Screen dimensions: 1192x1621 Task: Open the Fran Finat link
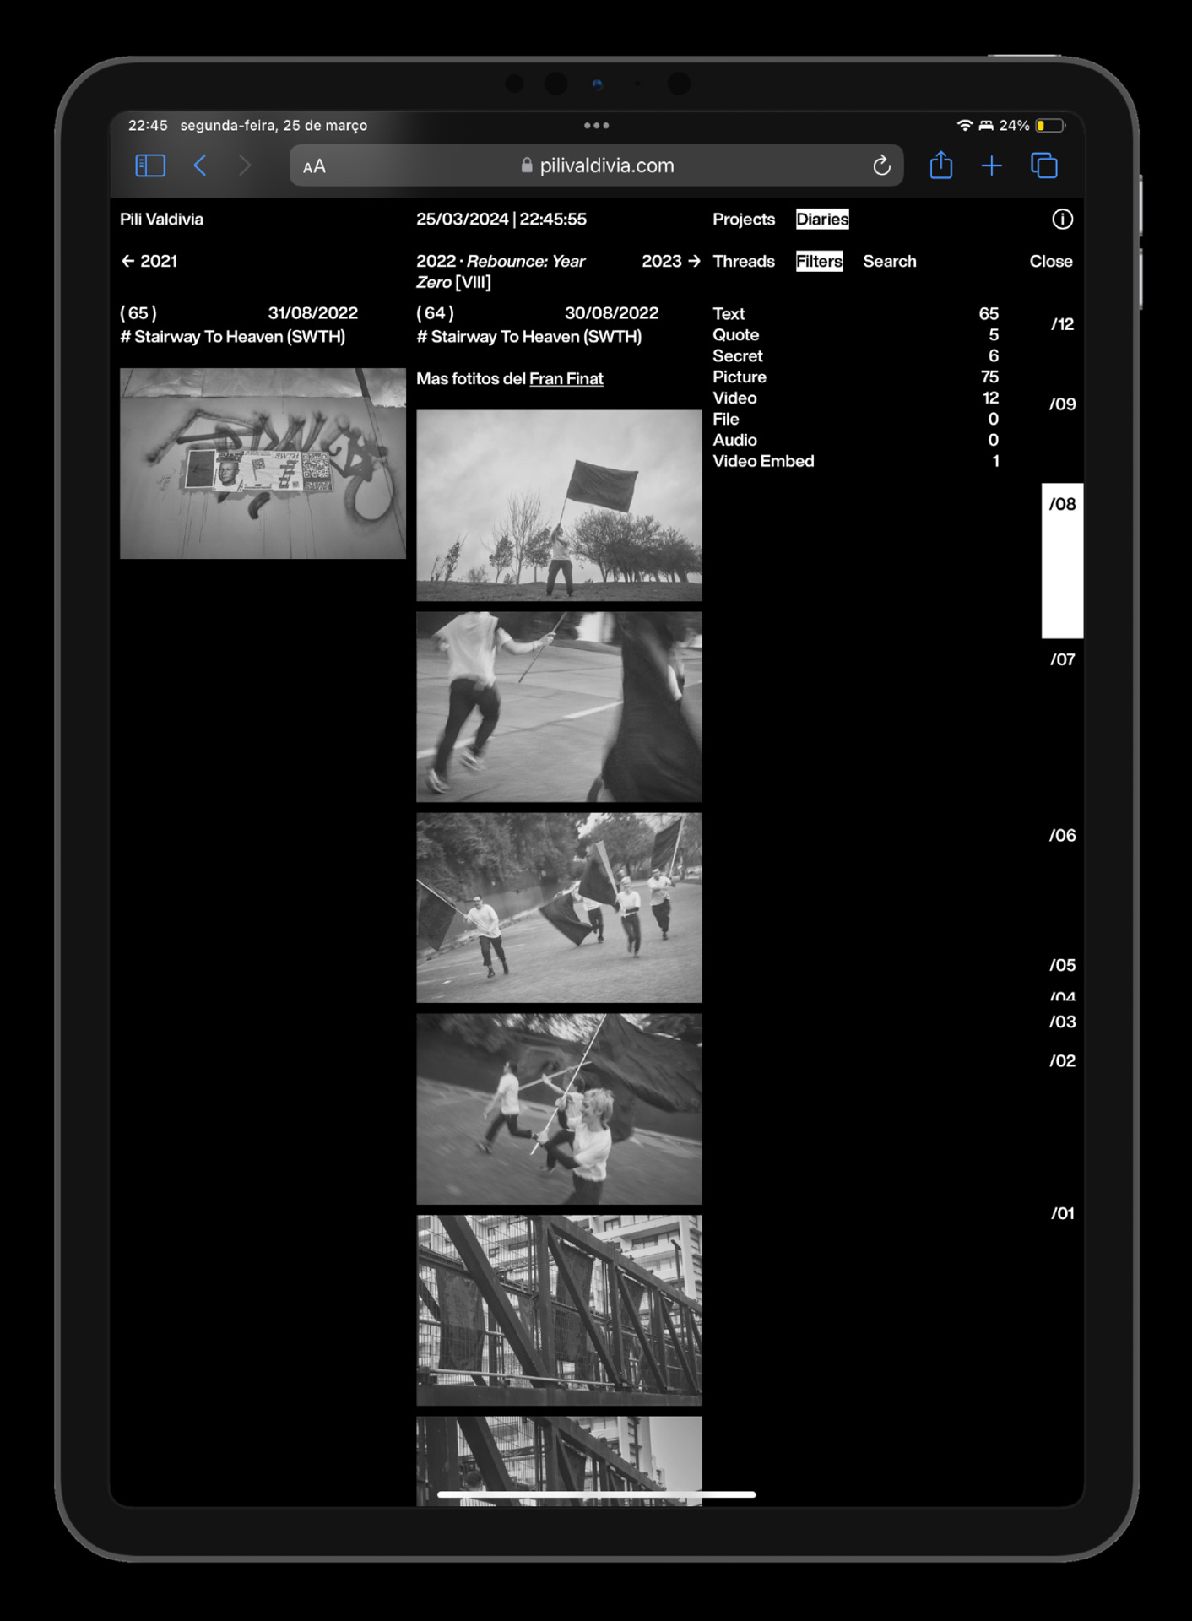point(566,379)
